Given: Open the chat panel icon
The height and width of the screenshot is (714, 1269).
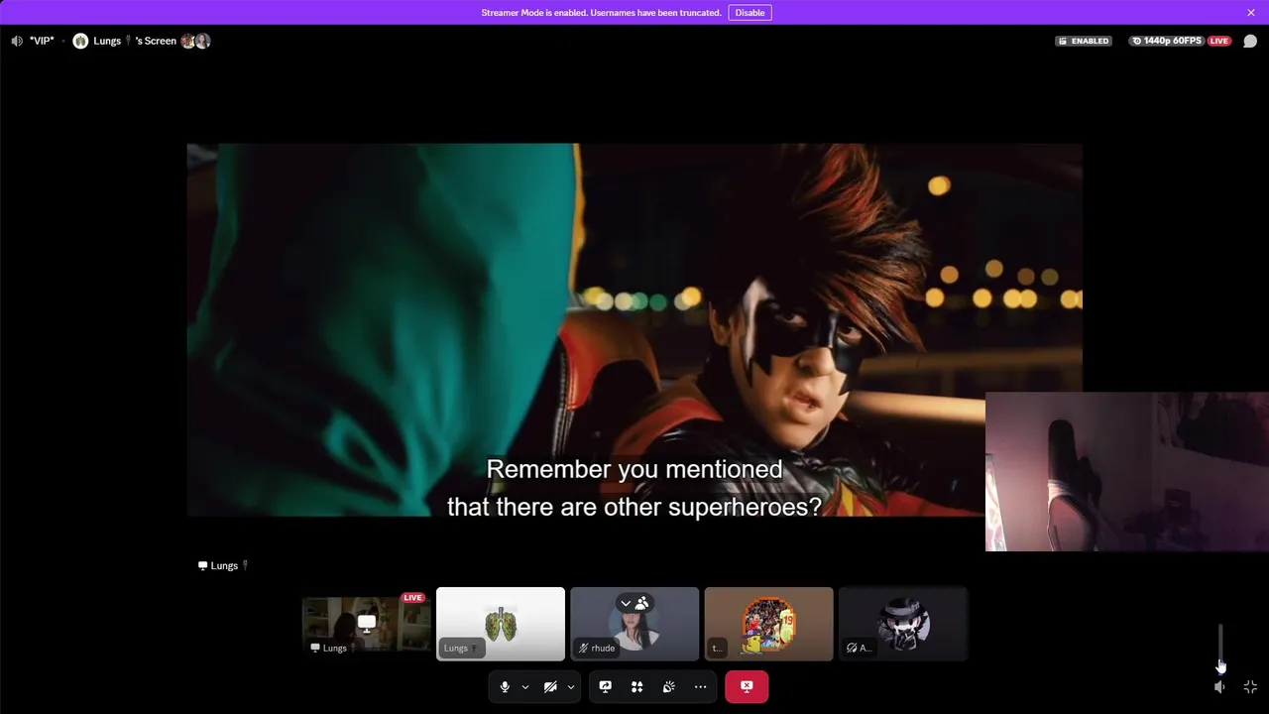Looking at the screenshot, I should point(1250,41).
